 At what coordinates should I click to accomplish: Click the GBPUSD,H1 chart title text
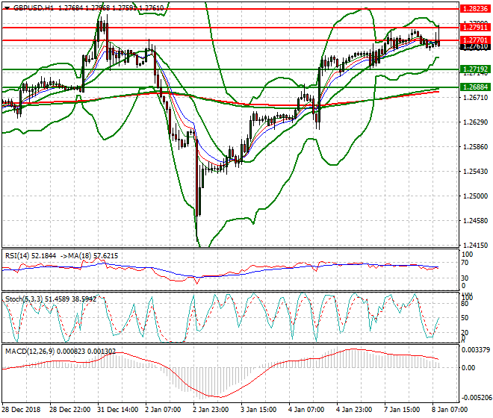(34, 8)
